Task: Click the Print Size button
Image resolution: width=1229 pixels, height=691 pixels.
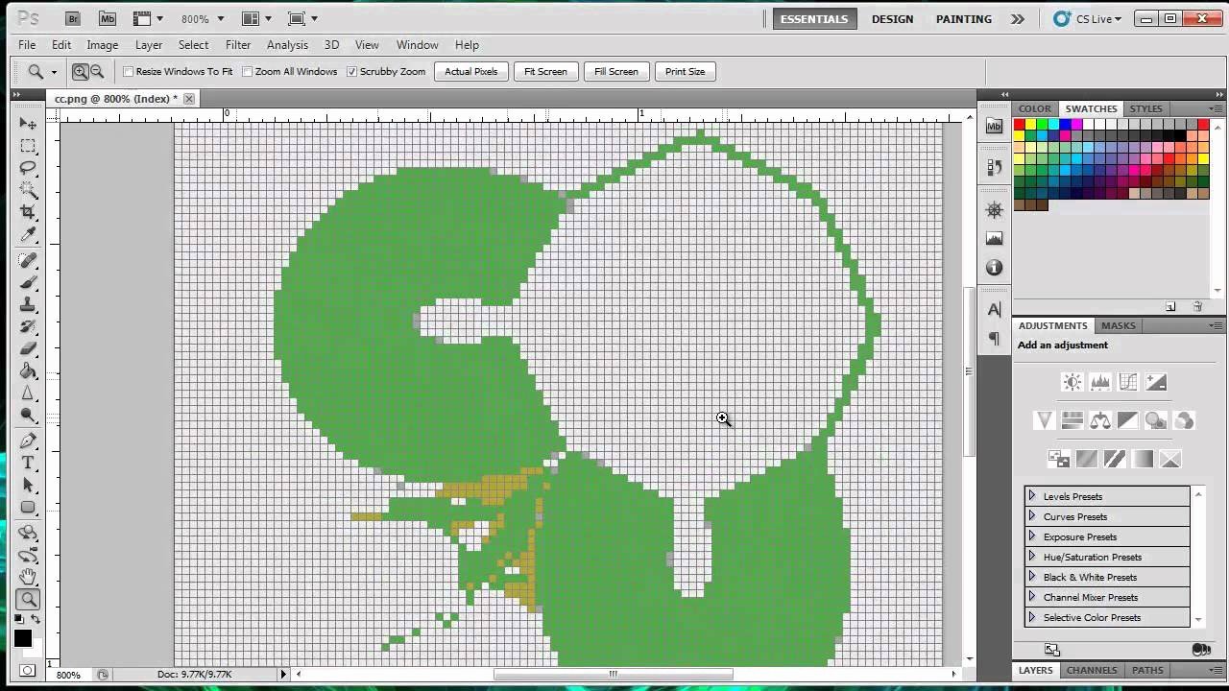Action: click(685, 71)
